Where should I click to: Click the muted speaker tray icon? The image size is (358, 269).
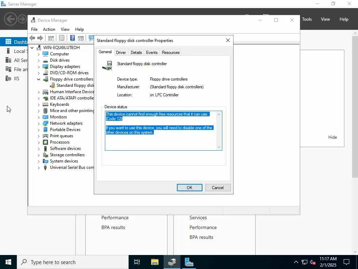click(313, 262)
